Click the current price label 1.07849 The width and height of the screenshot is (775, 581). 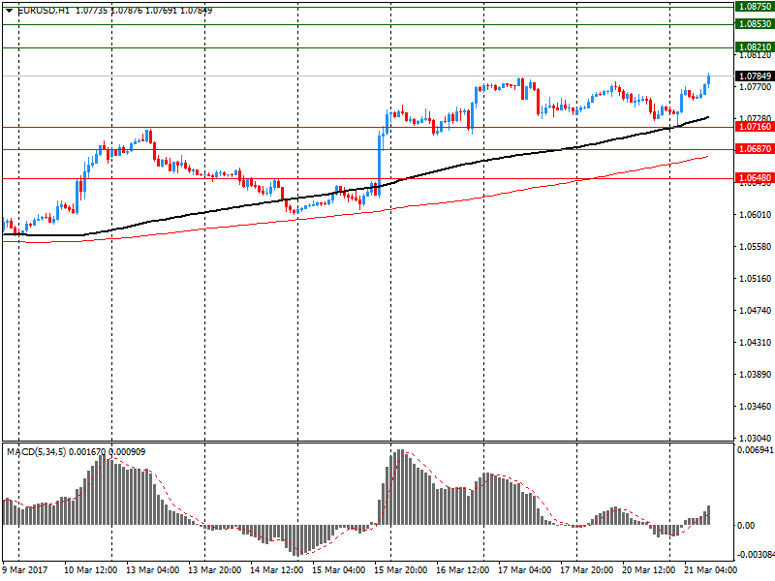(x=755, y=76)
